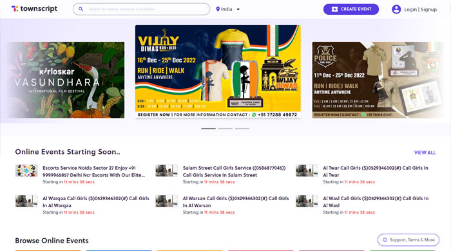Select the second carousel indicator
The width and height of the screenshot is (451, 251).
pyautogui.click(x=225, y=129)
